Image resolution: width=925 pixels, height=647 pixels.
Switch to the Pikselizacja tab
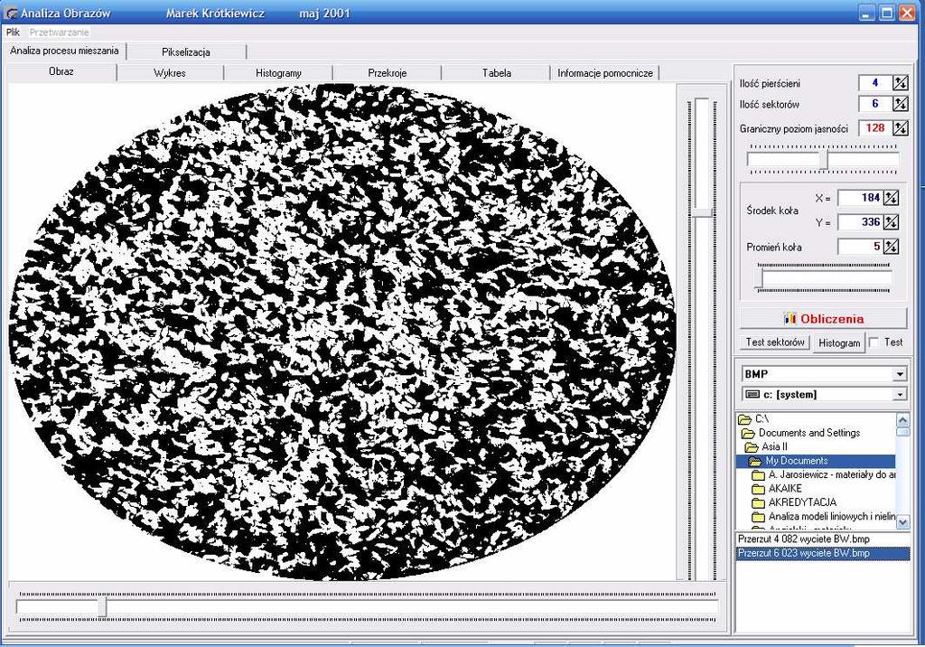click(186, 52)
